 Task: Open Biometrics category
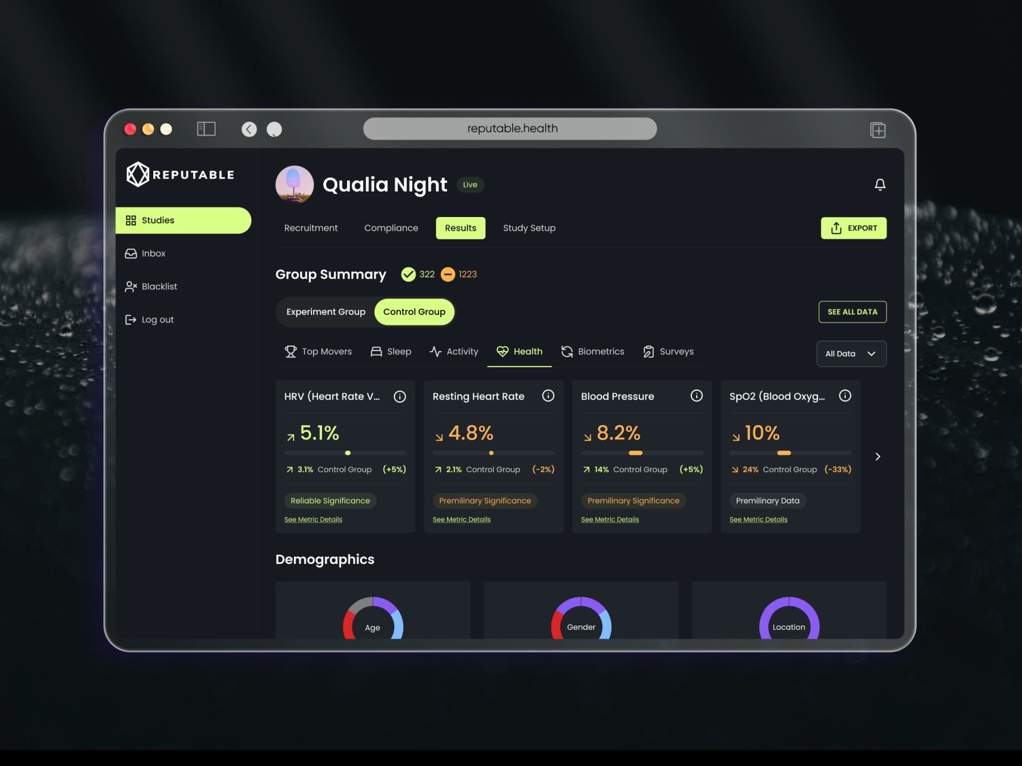[592, 352]
